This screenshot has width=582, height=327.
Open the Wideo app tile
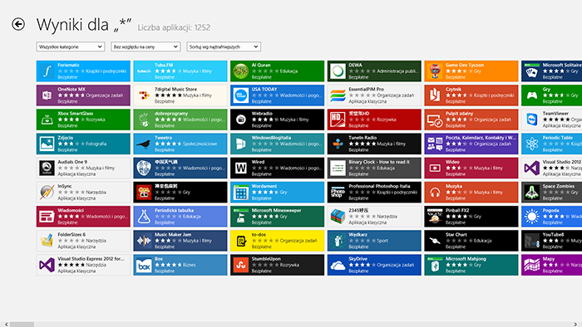(x=471, y=168)
